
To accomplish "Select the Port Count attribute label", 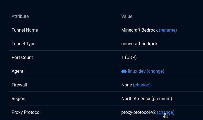I will click(x=22, y=57).
